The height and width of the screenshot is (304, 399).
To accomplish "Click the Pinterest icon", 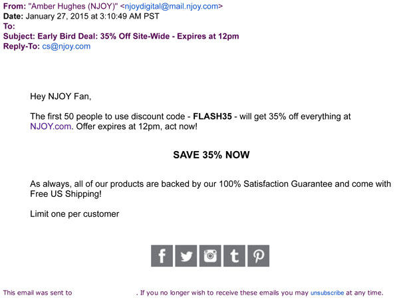I will [258, 255].
